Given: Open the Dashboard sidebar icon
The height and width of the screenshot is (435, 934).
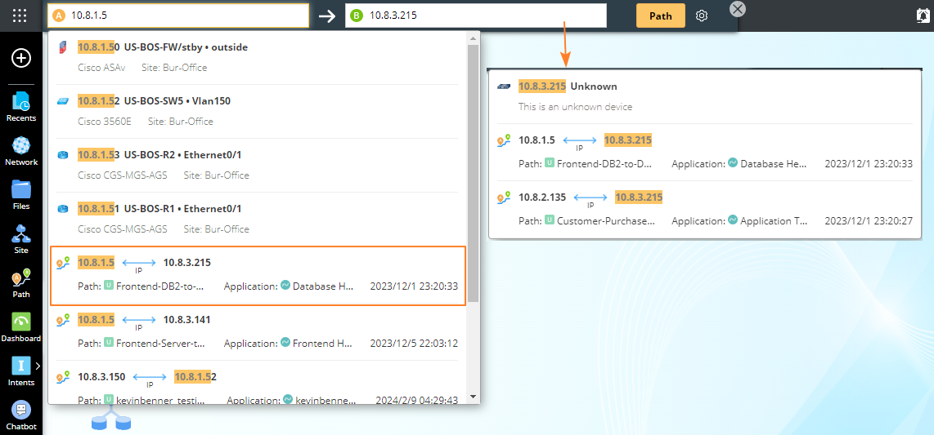Looking at the screenshot, I should pos(21,326).
